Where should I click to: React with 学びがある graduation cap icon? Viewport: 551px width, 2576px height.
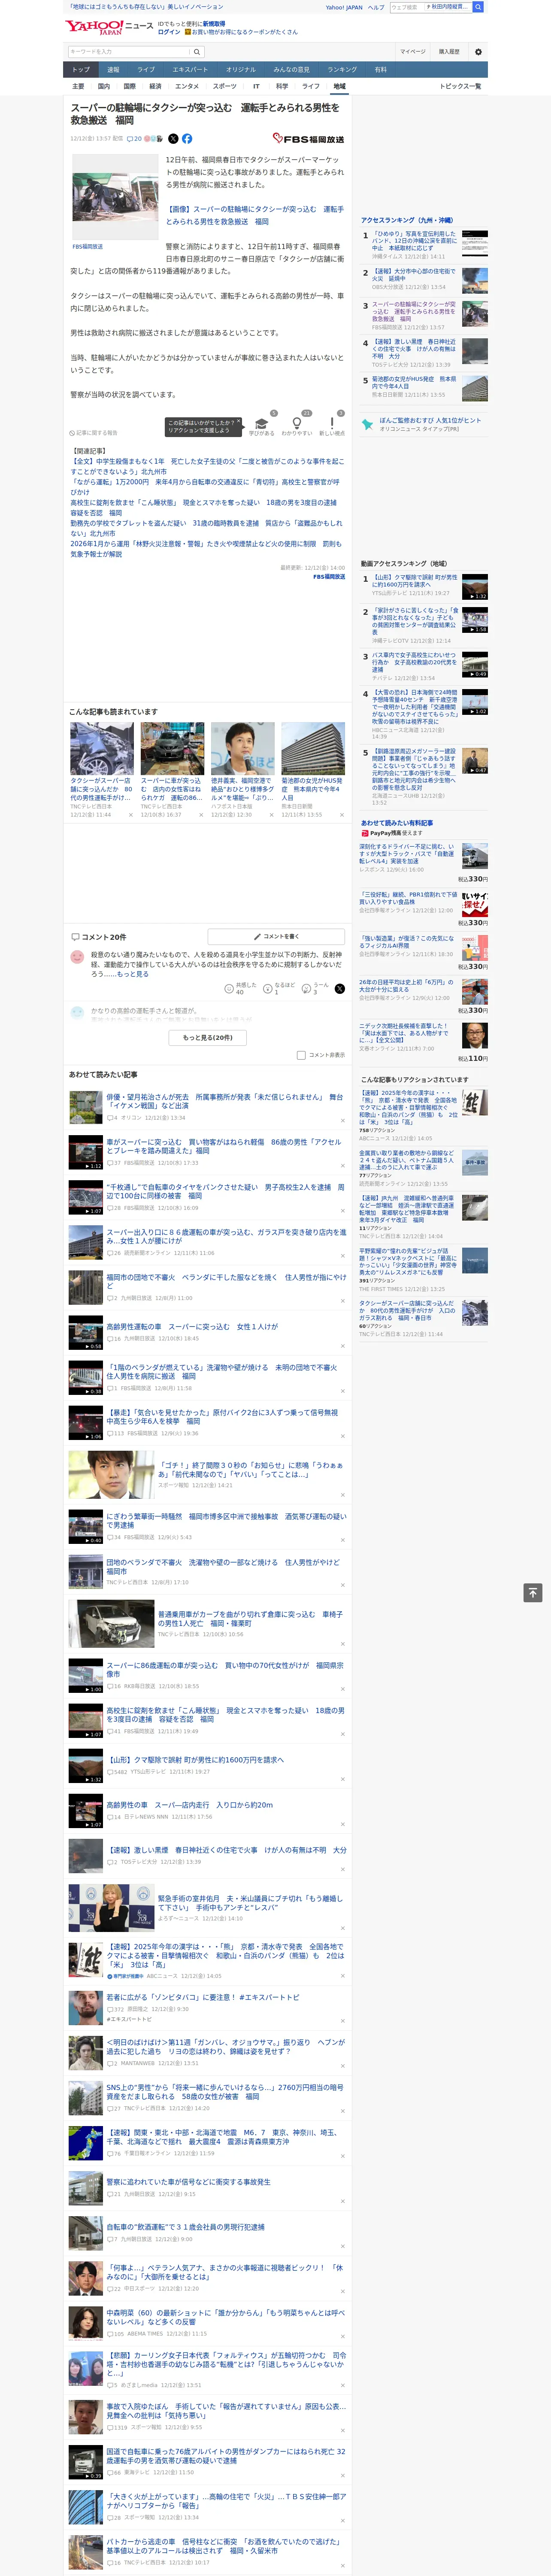261,424
